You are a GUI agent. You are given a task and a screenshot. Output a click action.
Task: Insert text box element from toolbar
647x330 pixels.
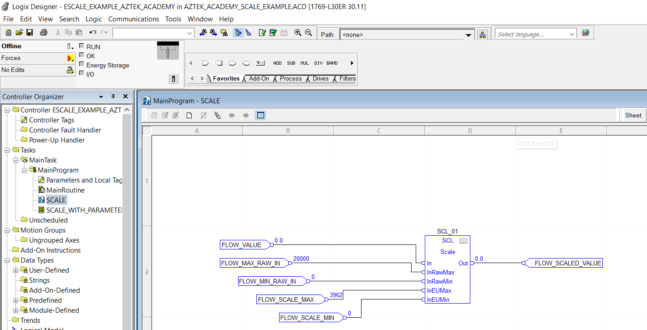point(260,63)
